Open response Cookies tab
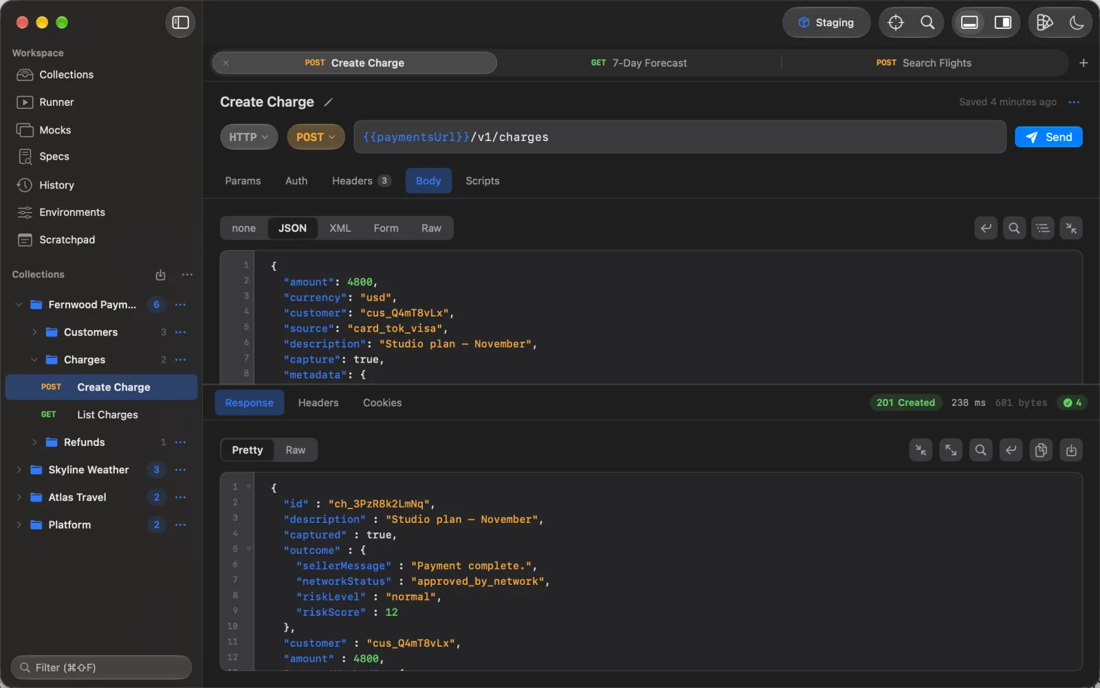The width and height of the screenshot is (1100, 688). click(382, 403)
